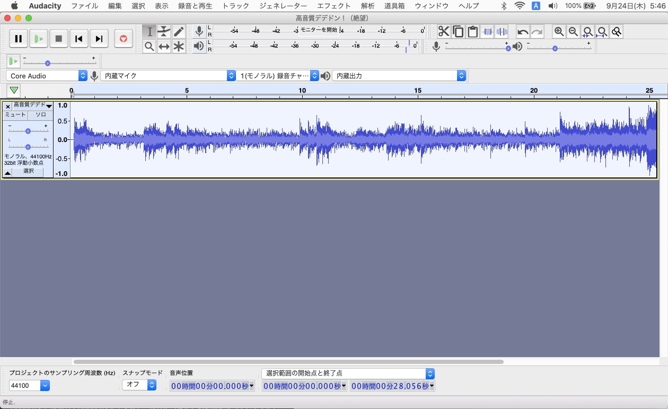Image resolution: width=668 pixels, height=409 pixels.
Task: Close the track with X button
Action: (7, 106)
